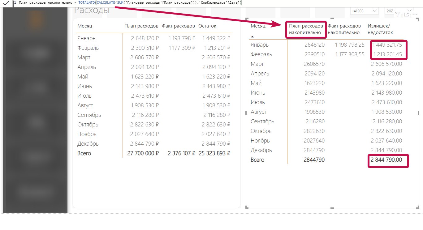Viewport: 423px width, 230px height.
Task: Select Январь row in right table
Action: 326,45
